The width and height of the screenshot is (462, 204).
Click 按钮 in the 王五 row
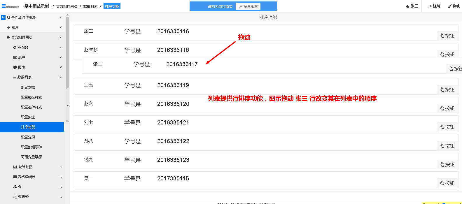[447, 89]
